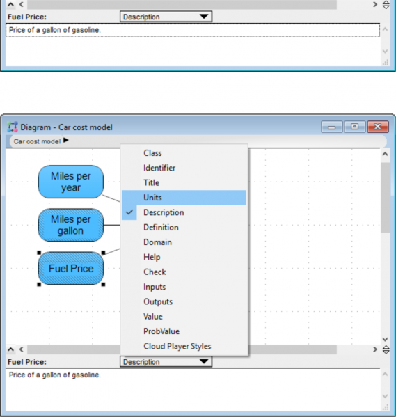396x417 pixels.
Task: Click diagram horizontal scrollbar right arrow
Action: 375,349
